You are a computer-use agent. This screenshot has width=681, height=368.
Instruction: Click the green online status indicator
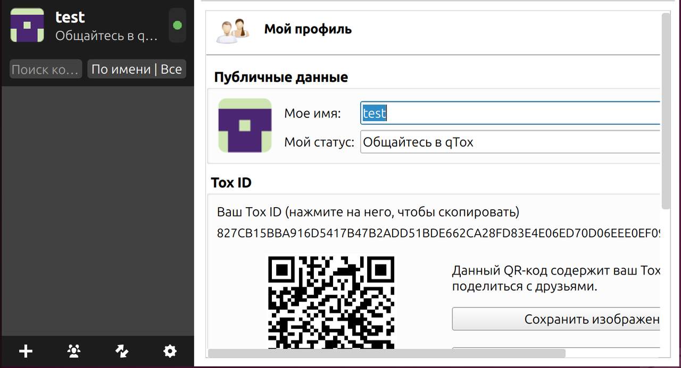(178, 25)
